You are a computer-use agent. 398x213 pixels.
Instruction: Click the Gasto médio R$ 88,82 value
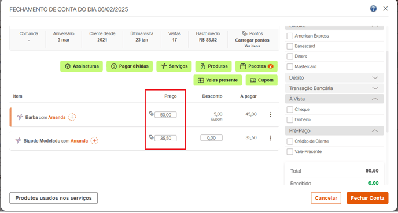[x=208, y=40]
